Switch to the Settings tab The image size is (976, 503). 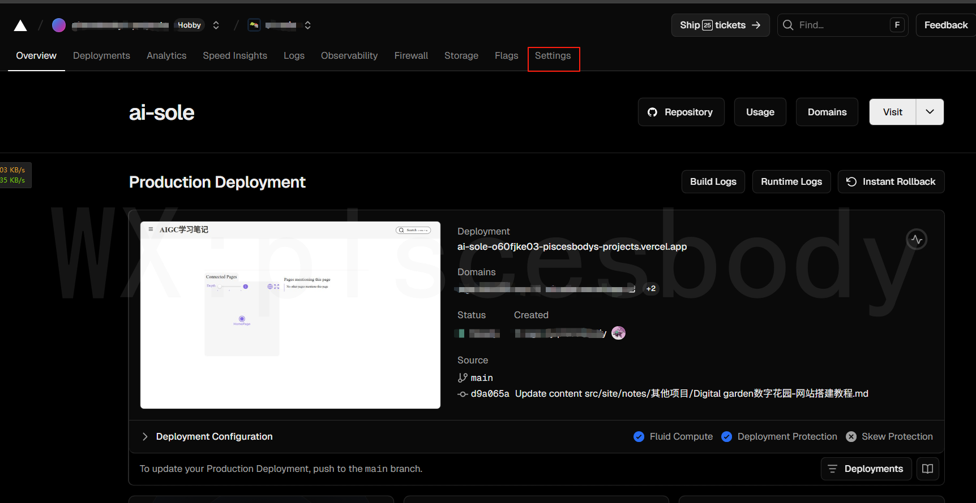(553, 56)
